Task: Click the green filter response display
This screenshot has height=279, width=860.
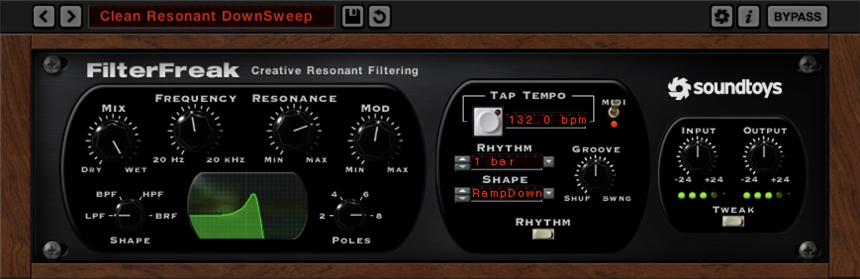Action: (247, 206)
